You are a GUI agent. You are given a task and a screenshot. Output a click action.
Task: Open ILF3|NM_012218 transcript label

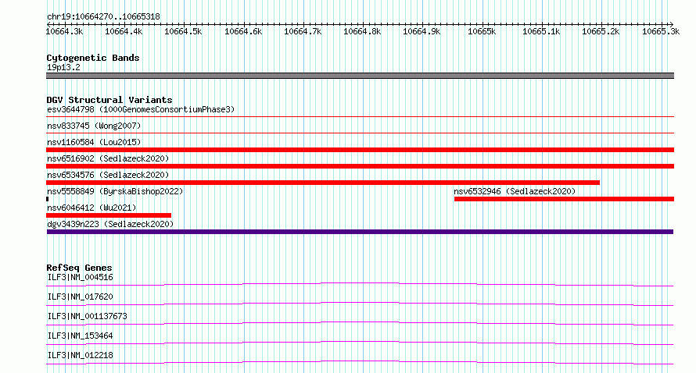coord(80,355)
